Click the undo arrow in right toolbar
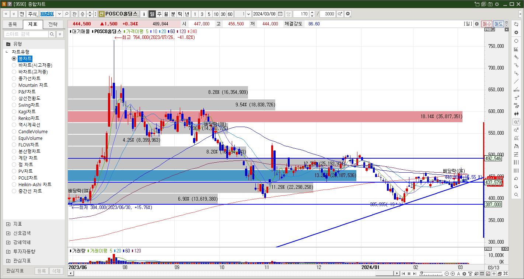Image resolution: width=524 pixels, height=279 pixels. point(516,179)
